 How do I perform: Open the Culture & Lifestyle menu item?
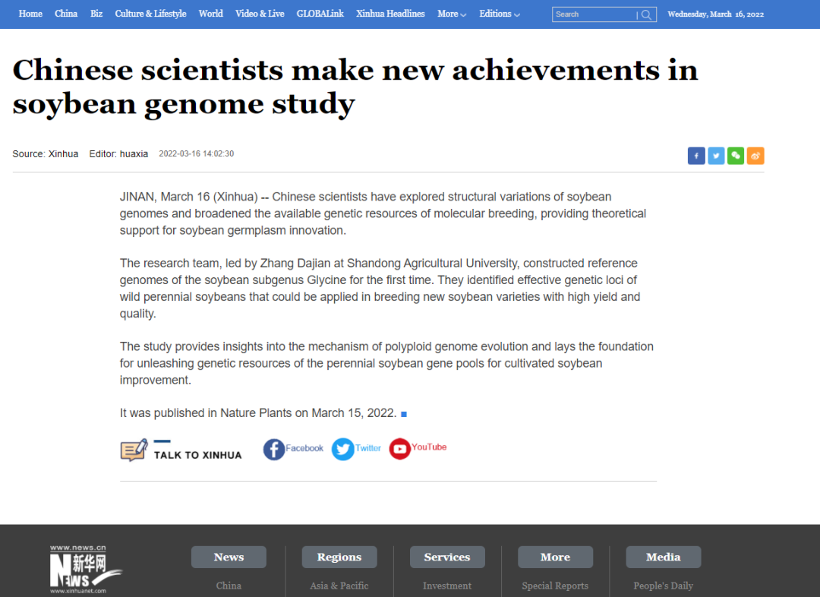[150, 14]
